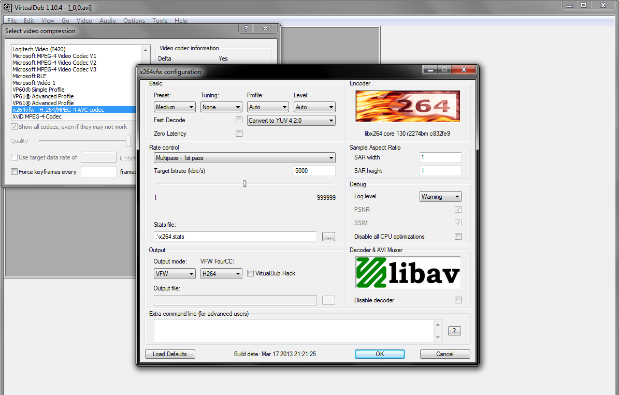Click the Quality slider handle
619x395 pixels.
coord(128,141)
